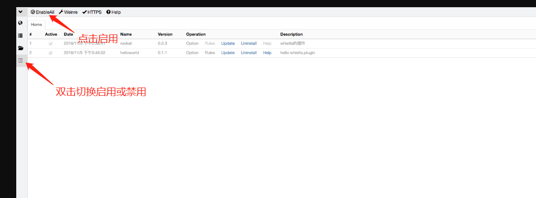Click the Description column header
Image resolution: width=536 pixels, height=198 pixels.
tap(292, 34)
